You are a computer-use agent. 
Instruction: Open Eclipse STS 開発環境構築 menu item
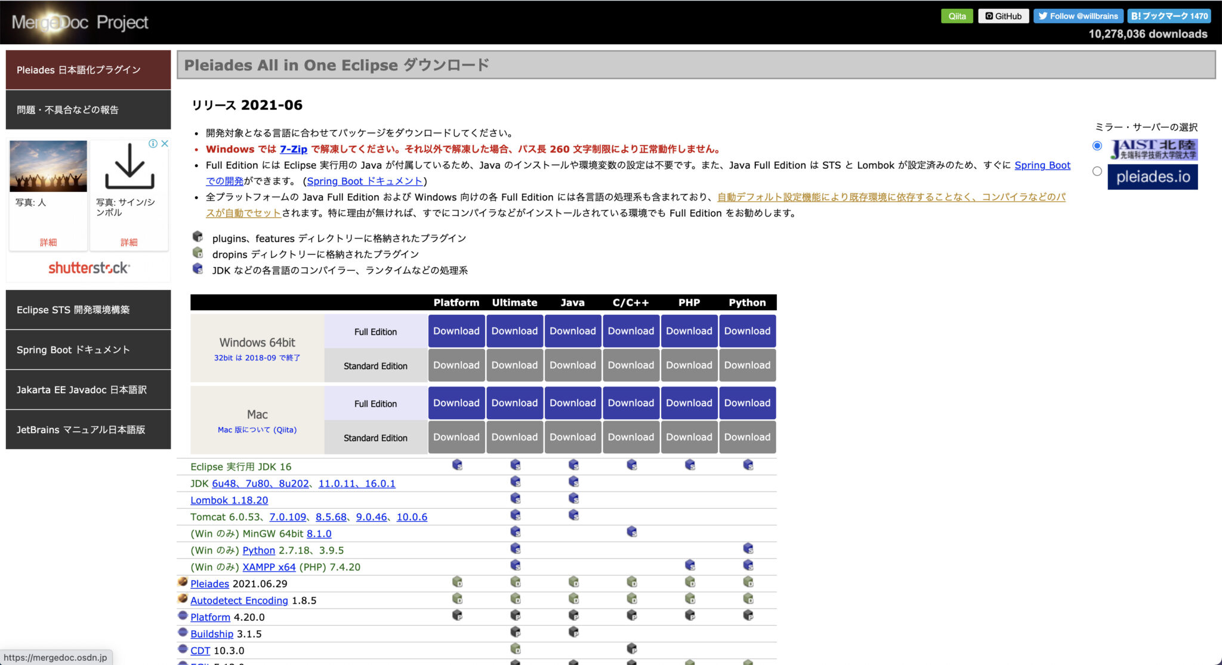(x=88, y=310)
